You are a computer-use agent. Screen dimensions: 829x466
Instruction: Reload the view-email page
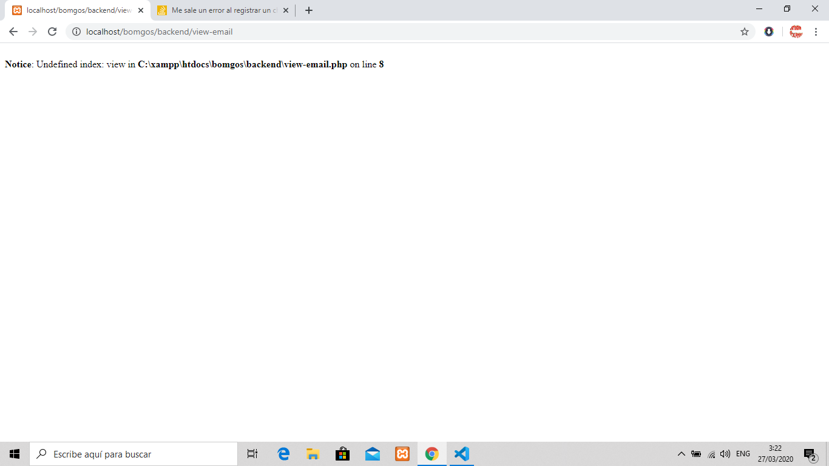click(52, 32)
